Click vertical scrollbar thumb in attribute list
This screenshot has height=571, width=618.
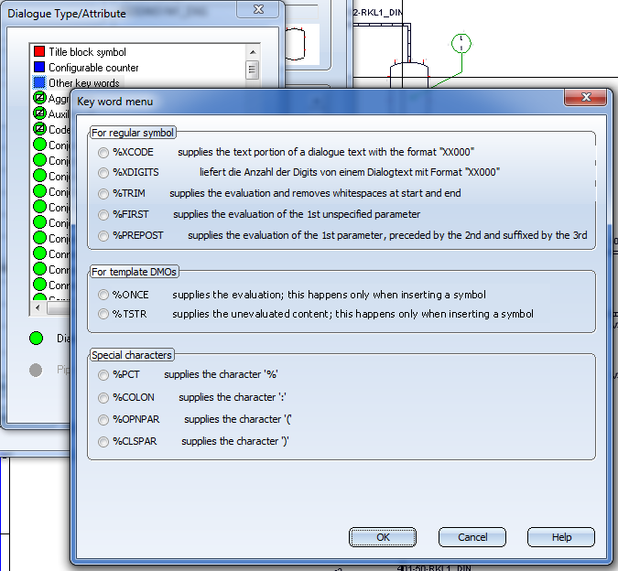click(252, 70)
